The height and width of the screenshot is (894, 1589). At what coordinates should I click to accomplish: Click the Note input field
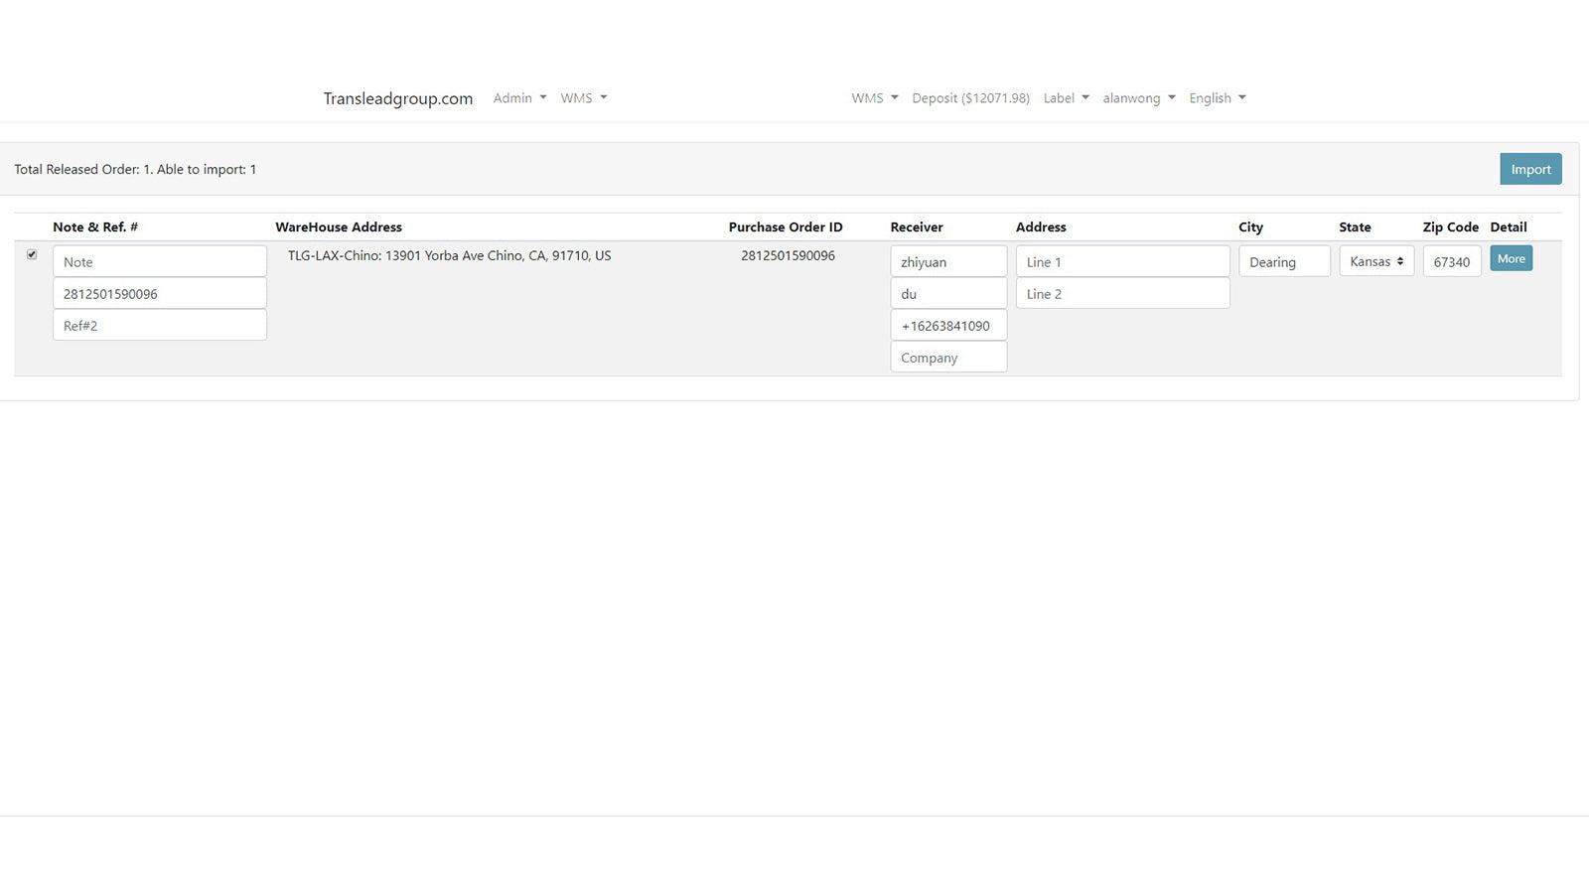159,260
